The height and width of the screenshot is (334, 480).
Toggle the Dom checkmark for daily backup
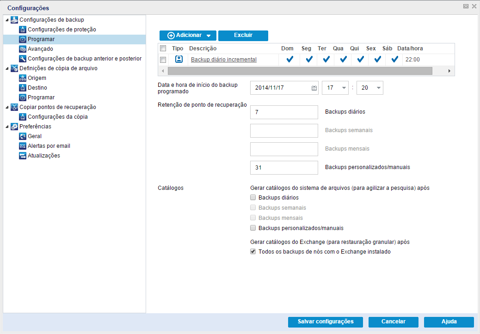[x=289, y=59]
